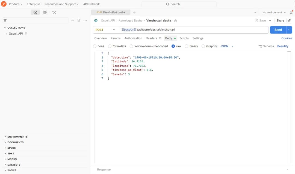Expand the Response panel chevron
The image size is (295, 174).
(x=287, y=170)
